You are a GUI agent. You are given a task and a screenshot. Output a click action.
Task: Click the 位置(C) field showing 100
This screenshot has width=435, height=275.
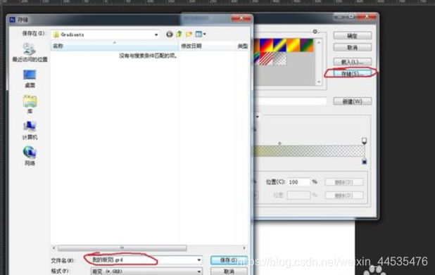[298, 182]
